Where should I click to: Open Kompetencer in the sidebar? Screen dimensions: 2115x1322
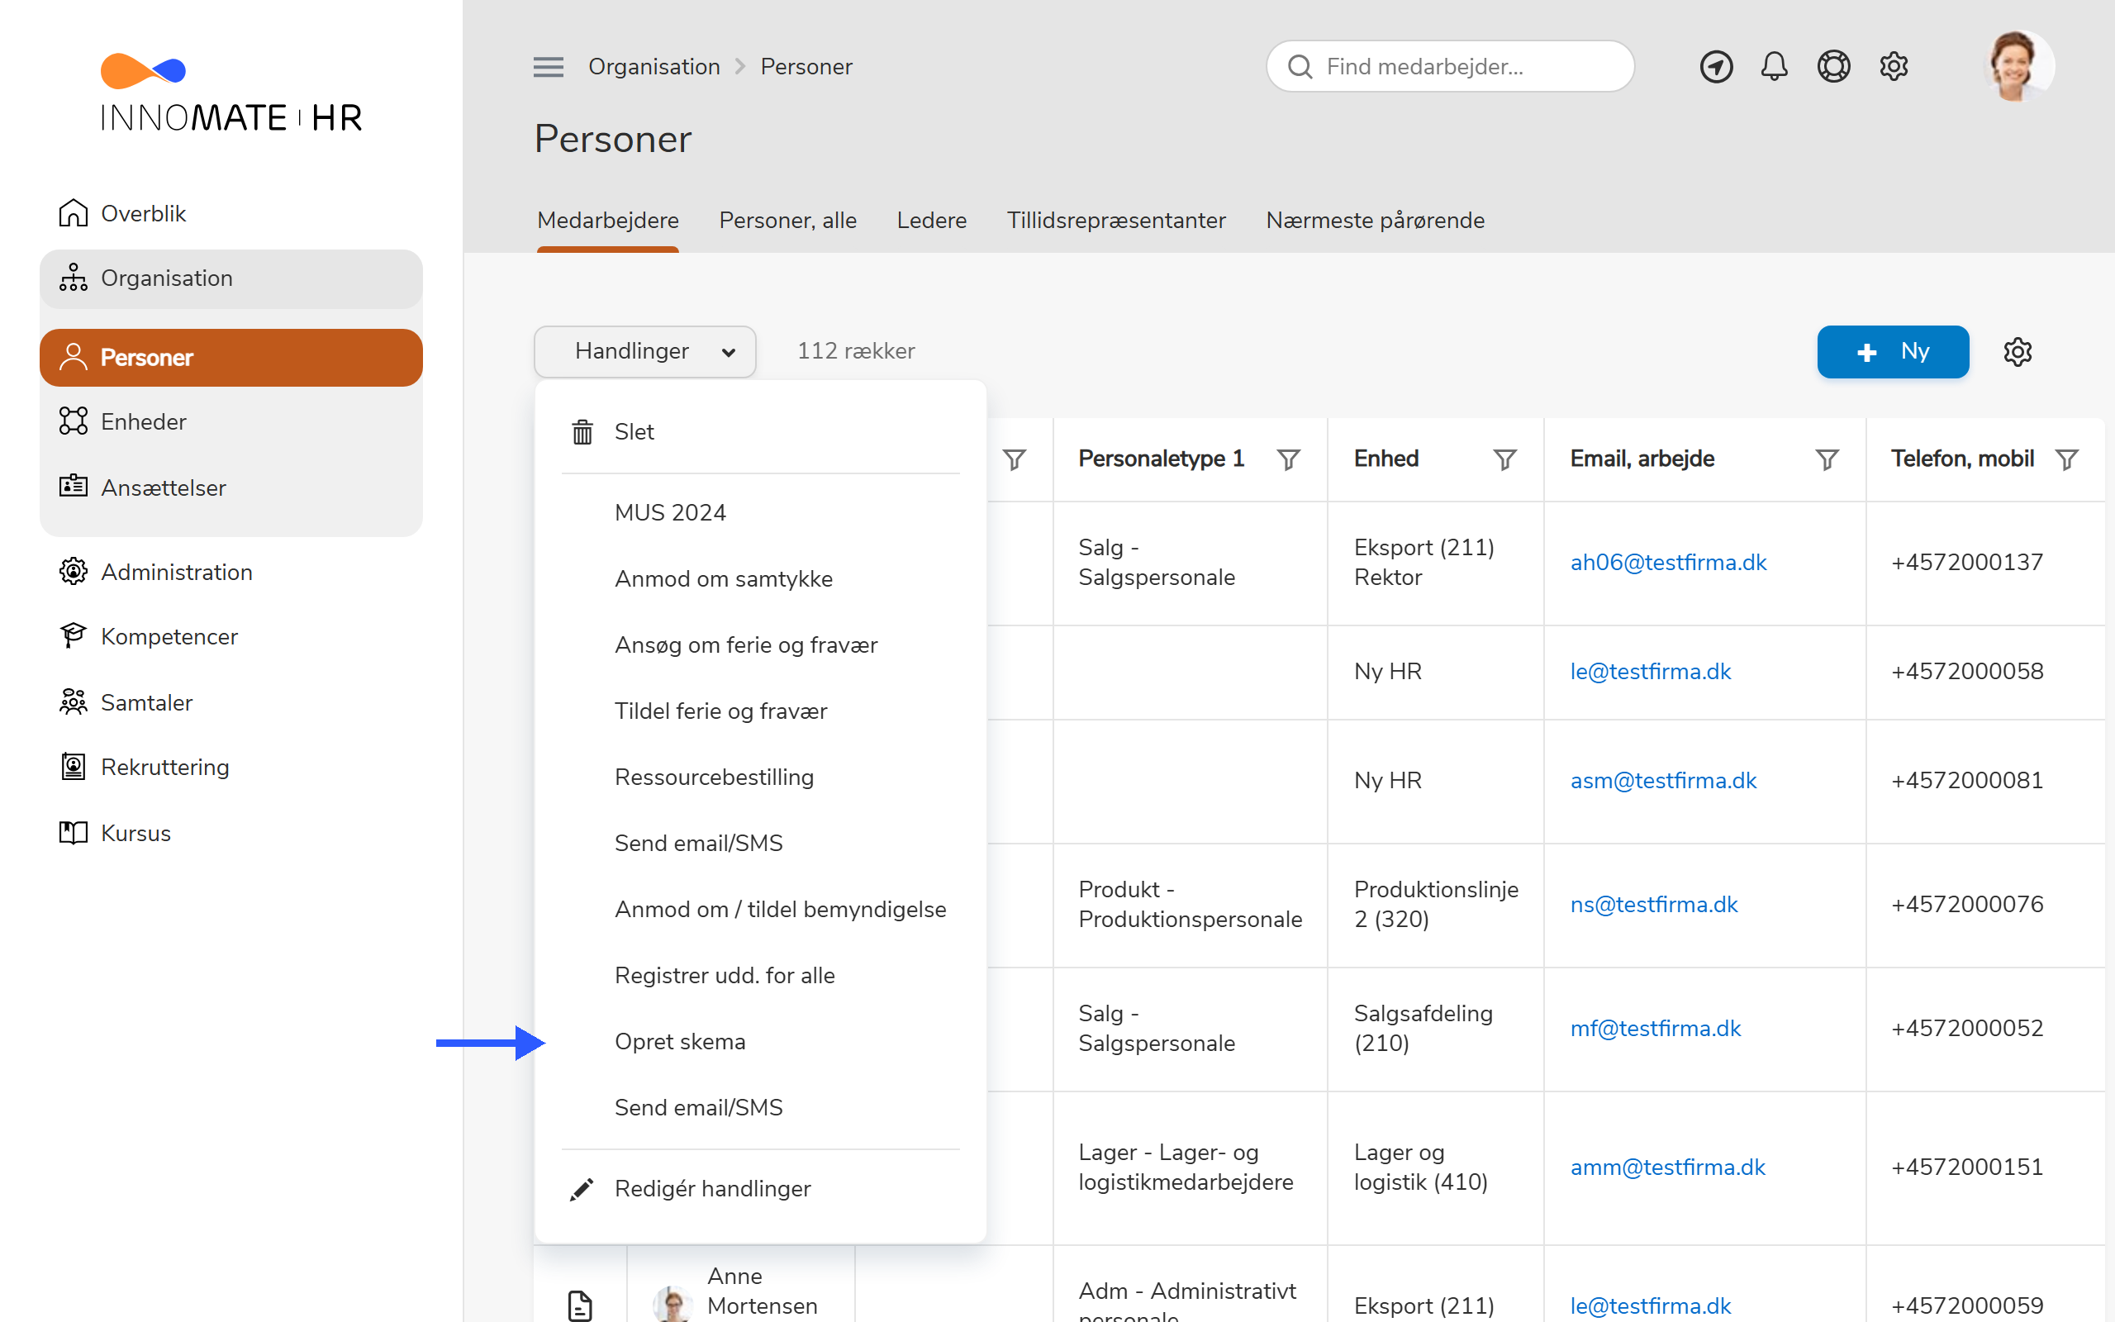coord(169,636)
